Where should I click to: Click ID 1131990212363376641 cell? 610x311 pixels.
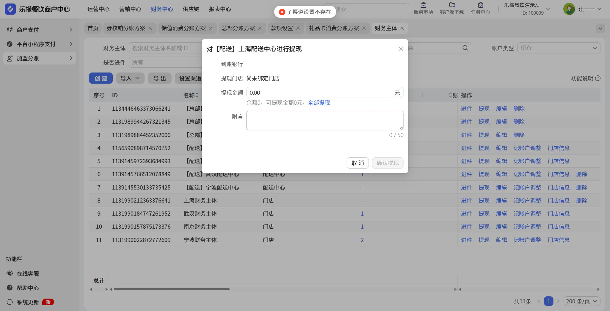141,201
